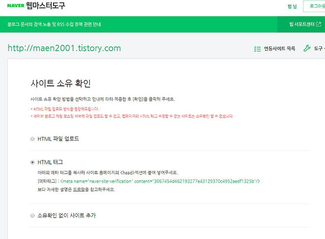
Task: Click the 소유확인 없이 사이트 추가 label
Action: click(x=67, y=216)
